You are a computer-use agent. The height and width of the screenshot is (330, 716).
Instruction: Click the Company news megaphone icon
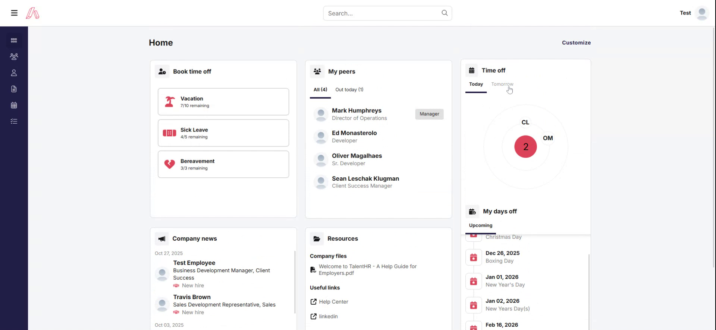coord(161,239)
